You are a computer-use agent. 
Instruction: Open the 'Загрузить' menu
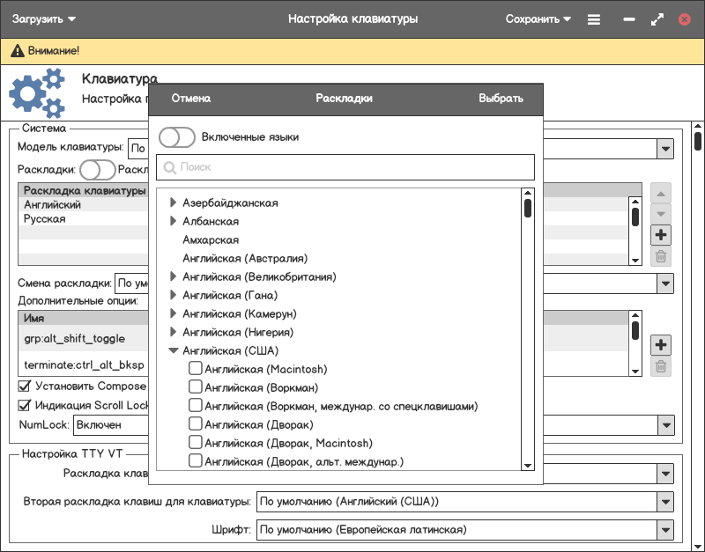[44, 18]
